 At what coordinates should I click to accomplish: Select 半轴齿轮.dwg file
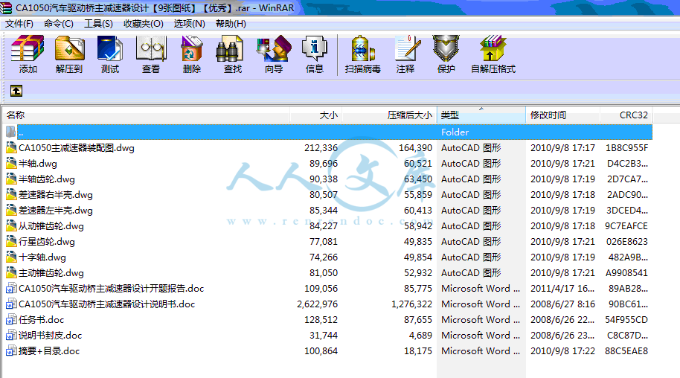coord(46,179)
